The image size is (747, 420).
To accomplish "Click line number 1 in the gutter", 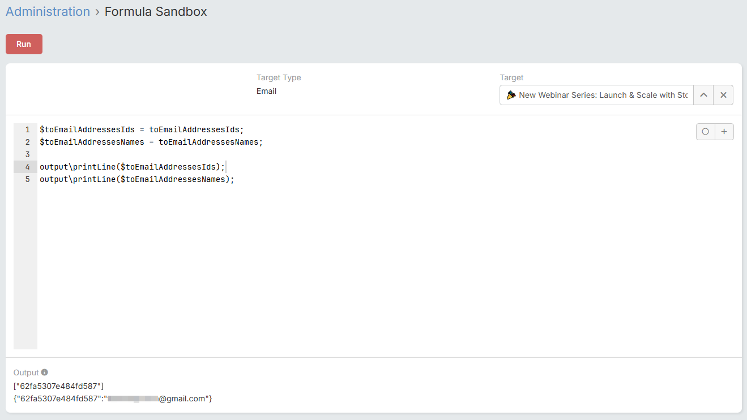I will 27,129.
